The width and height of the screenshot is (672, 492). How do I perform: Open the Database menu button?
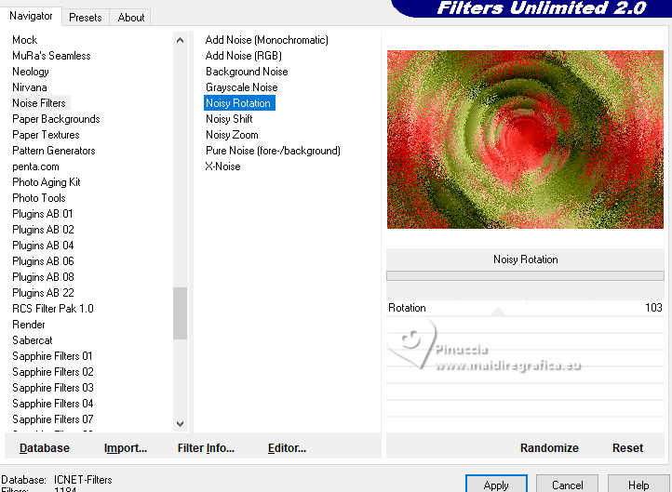(x=45, y=448)
